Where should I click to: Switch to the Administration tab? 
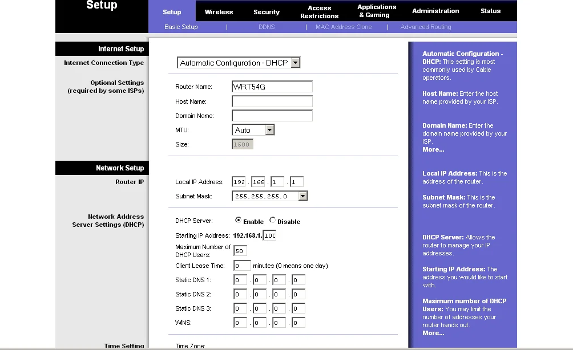435,11
